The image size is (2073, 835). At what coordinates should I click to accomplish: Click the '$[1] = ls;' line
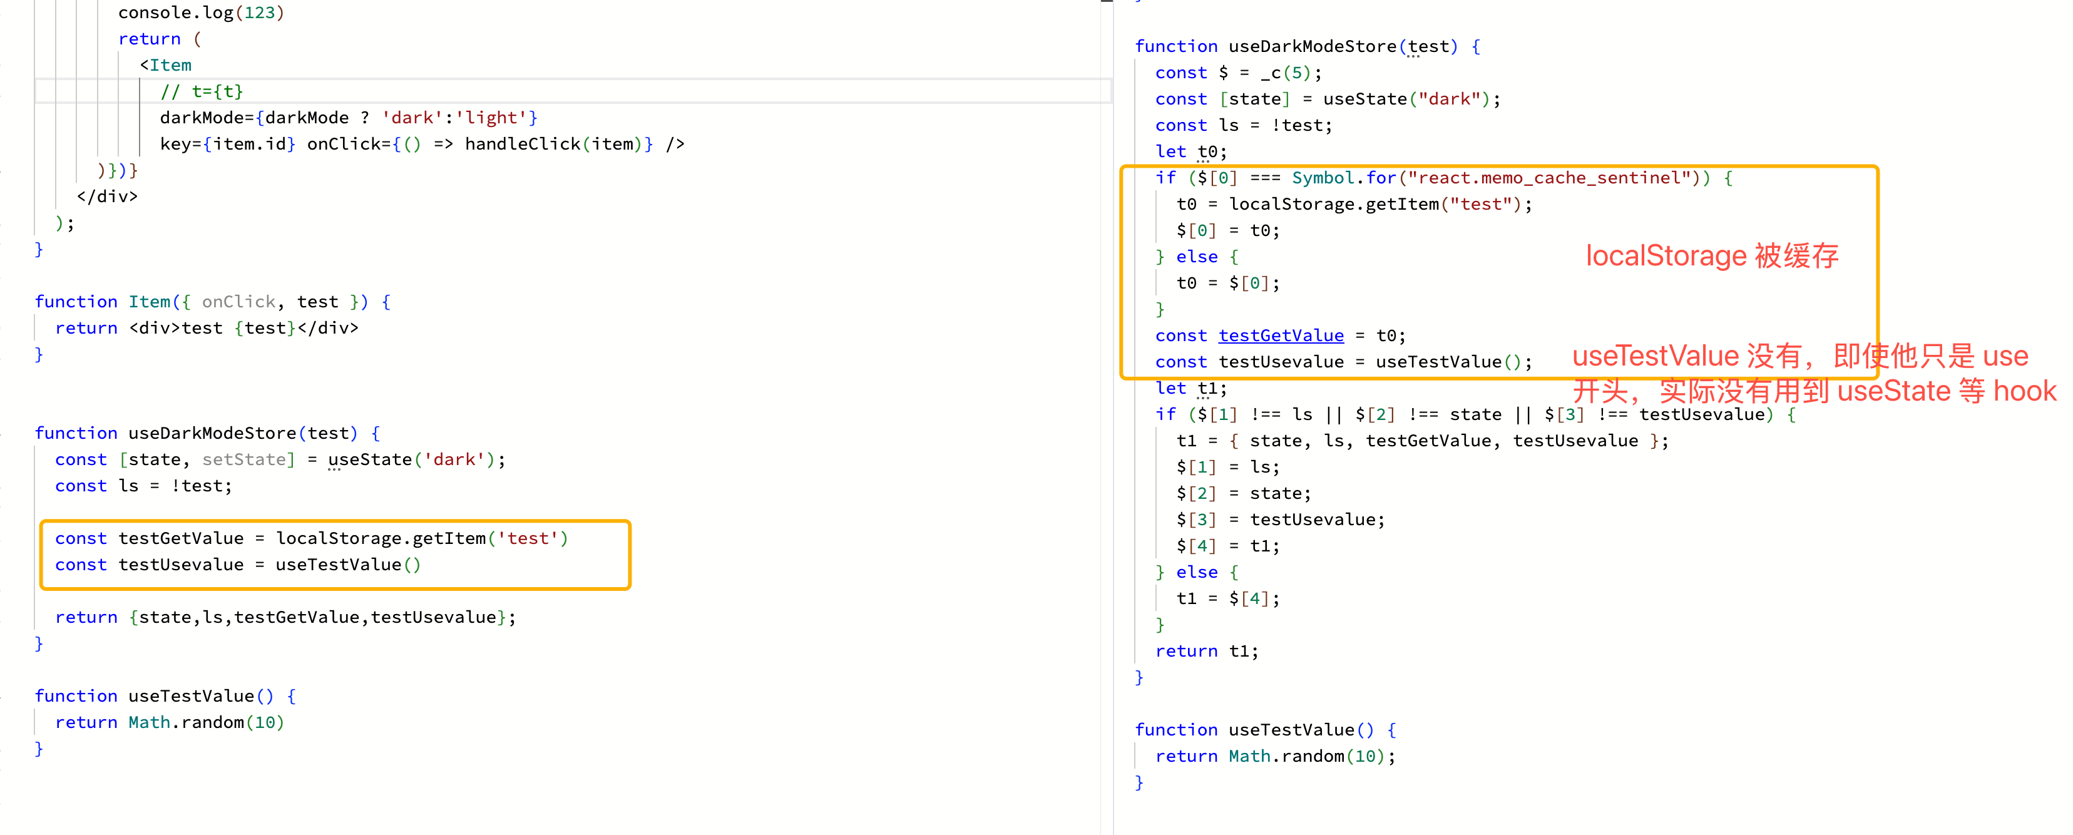click(x=1228, y=468)
